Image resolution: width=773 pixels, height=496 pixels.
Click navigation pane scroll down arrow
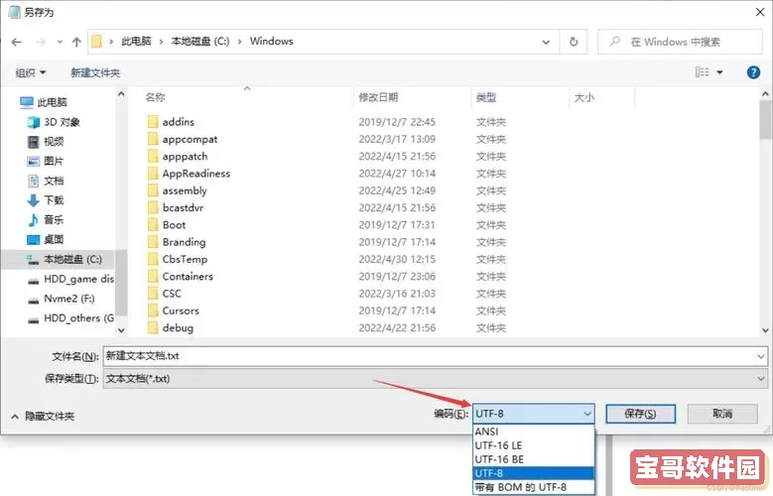[x=121, y=330]
